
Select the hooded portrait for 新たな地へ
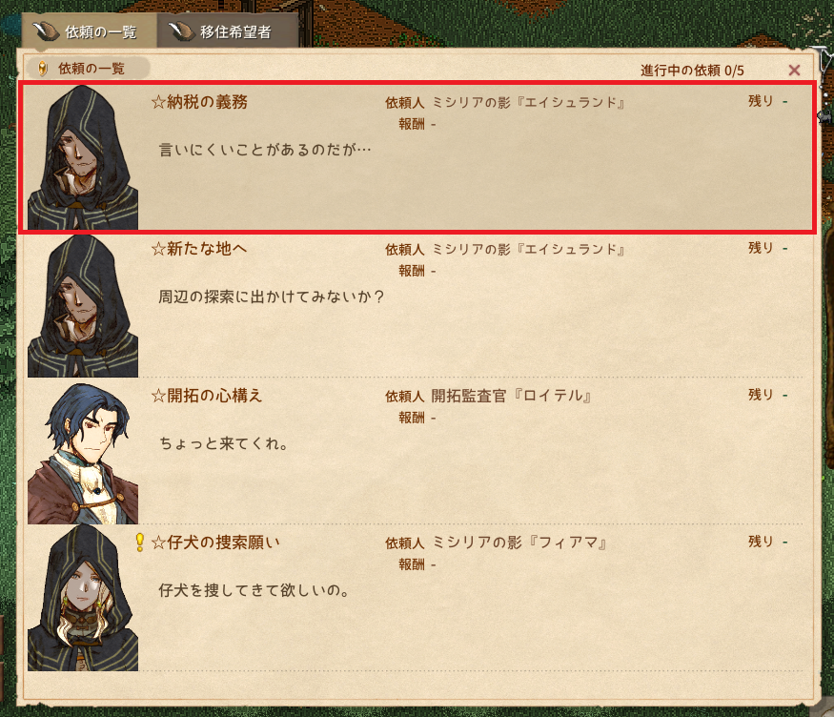82,305
